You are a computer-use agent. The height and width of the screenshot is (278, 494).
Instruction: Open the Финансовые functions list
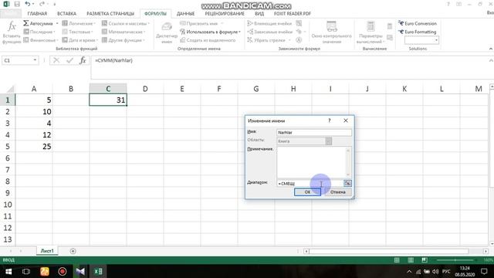41,40
